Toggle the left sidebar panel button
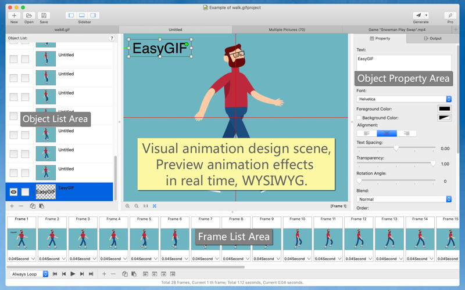Image resolution: width=465 pixels, height=290 pixels. point(71,16)
